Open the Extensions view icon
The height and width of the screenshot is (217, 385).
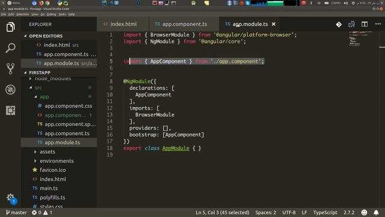coord(10,110)
